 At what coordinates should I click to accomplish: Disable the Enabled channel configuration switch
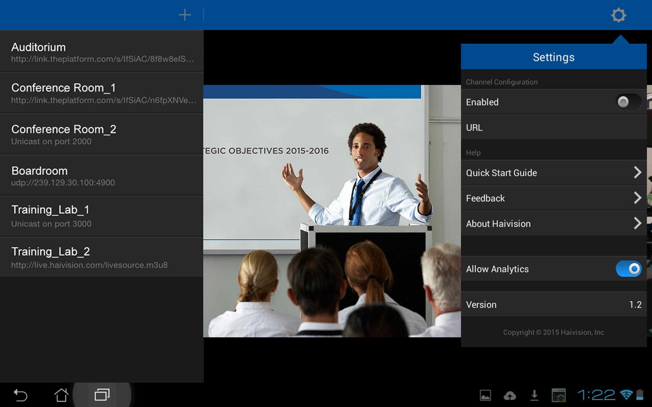628,102
